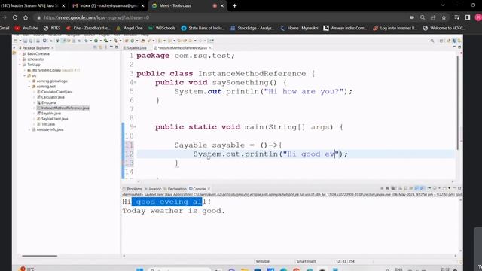Expand the scholarstor project node
The height and width of the screenshot is (271, 482).
pos(20,59)
